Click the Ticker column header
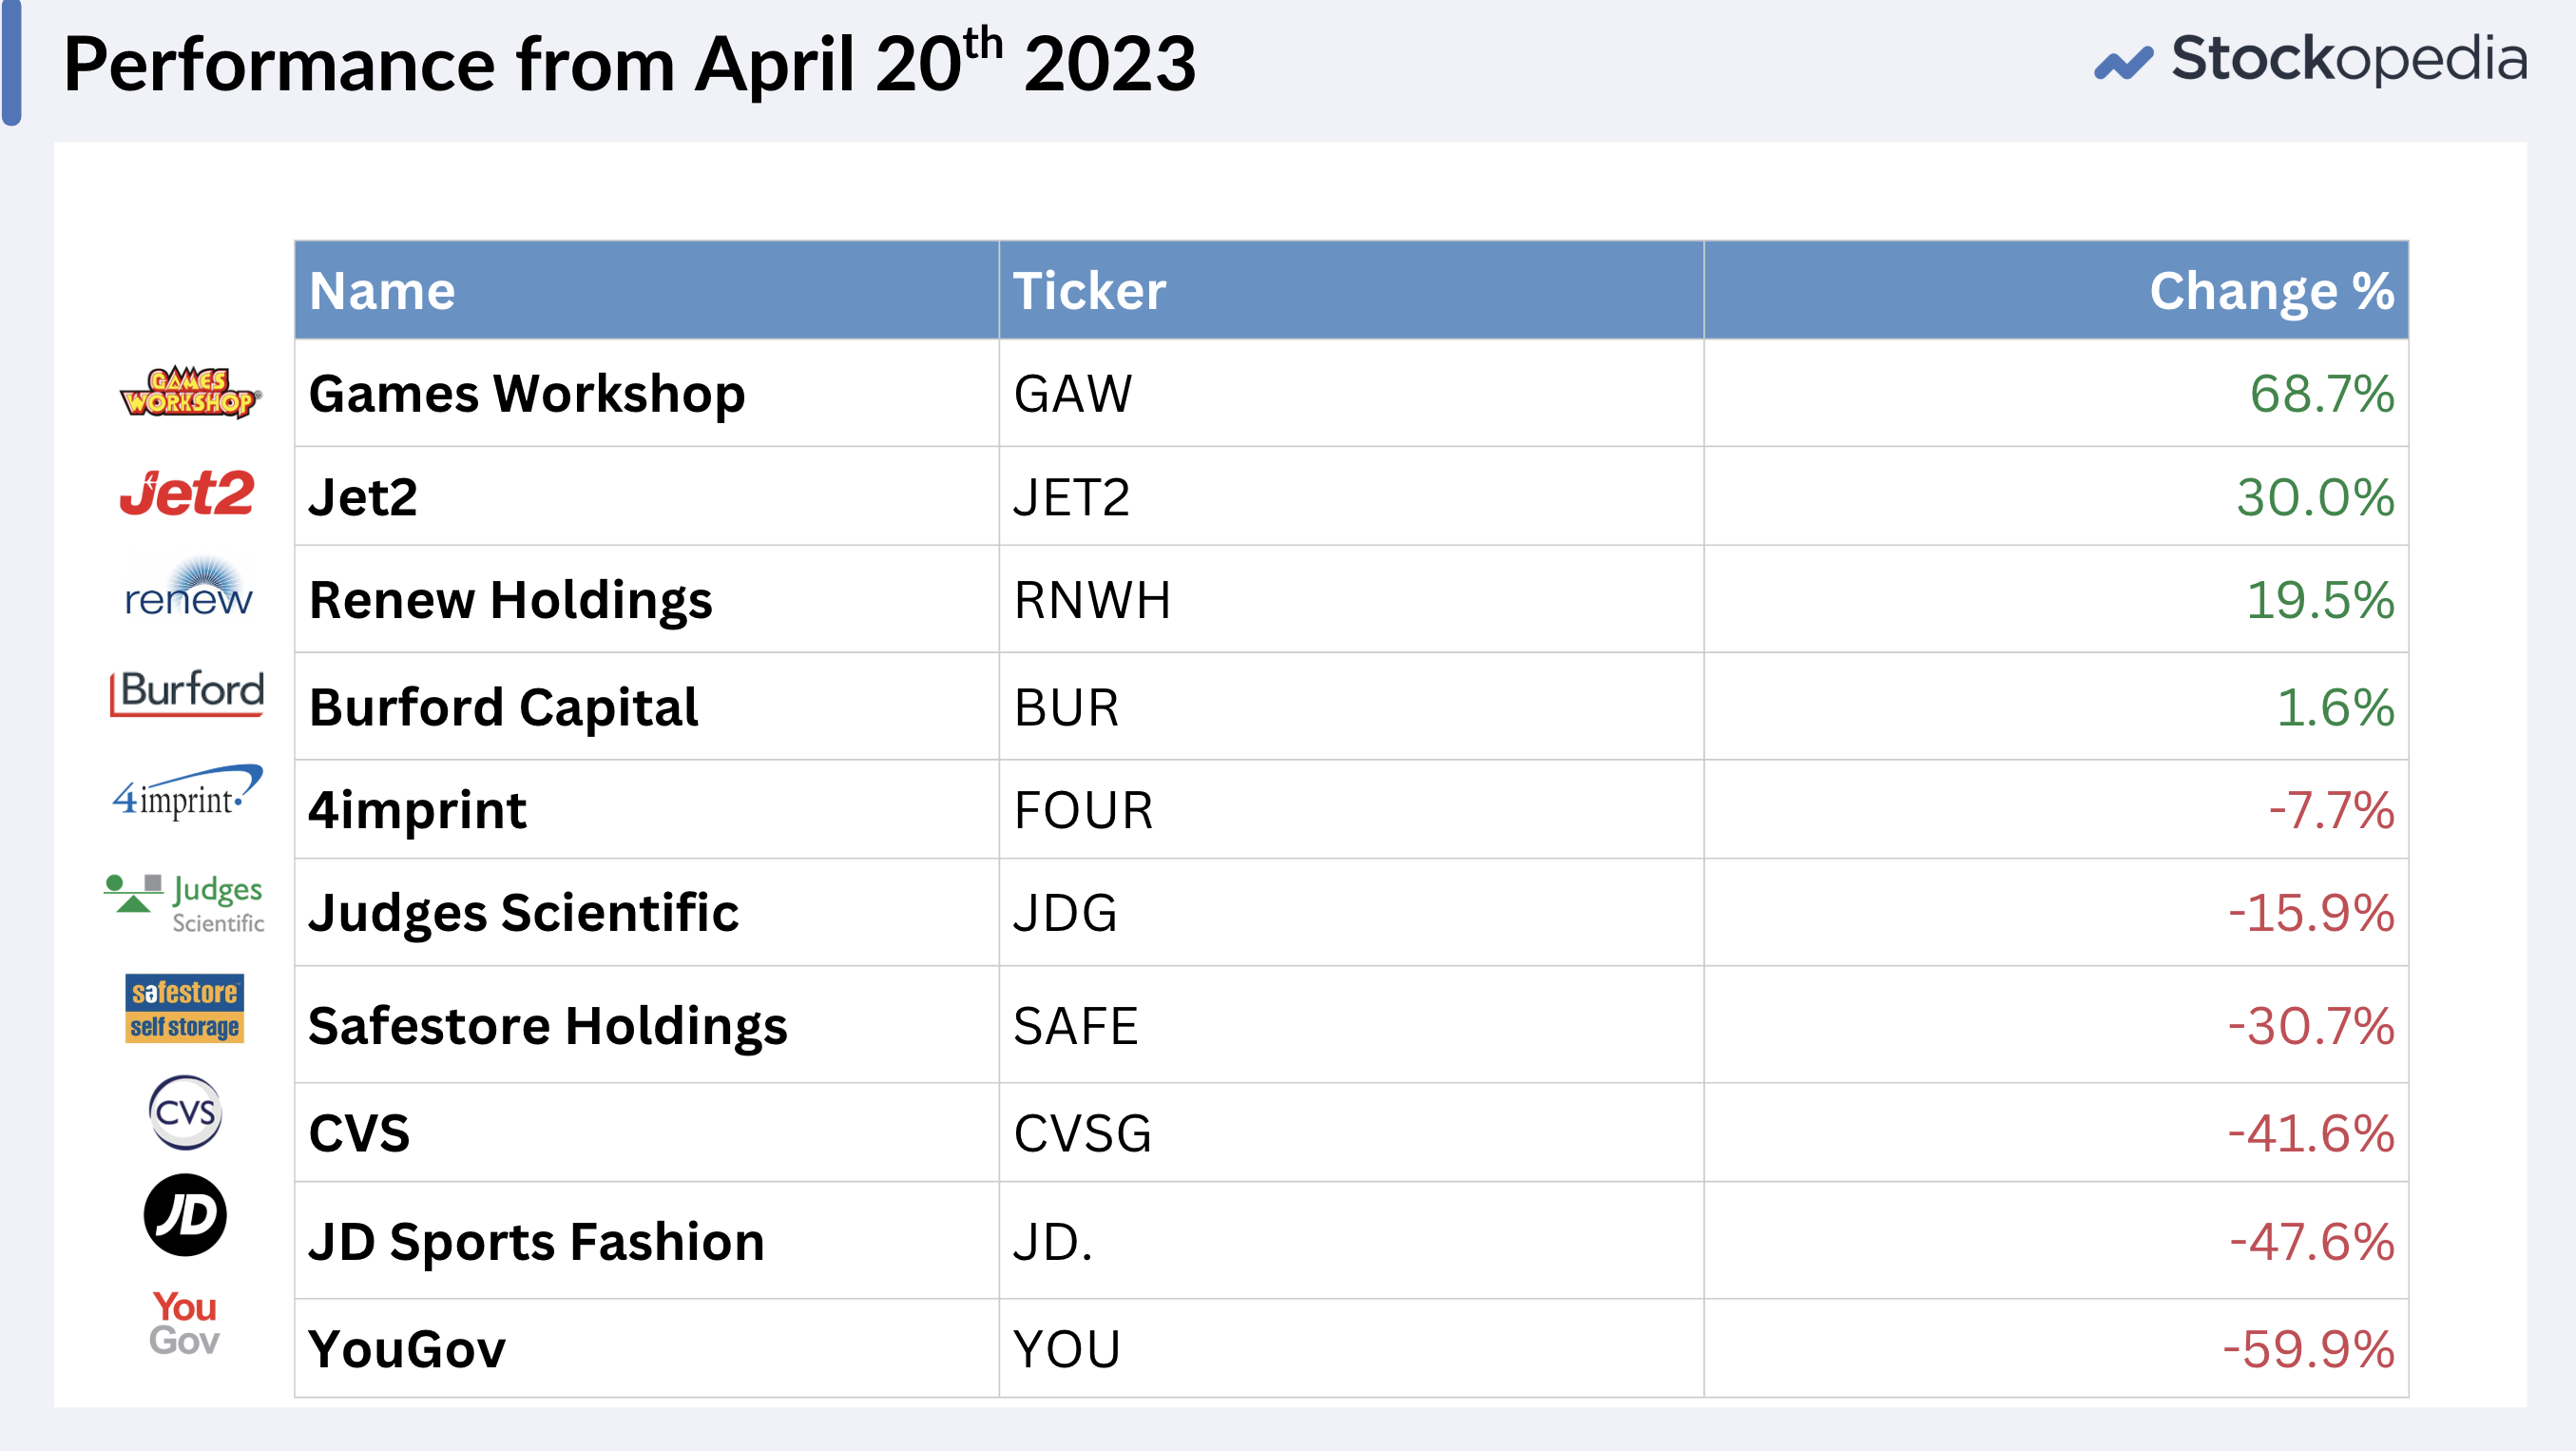The image size is (2576, 1451). click(x=1350, y=290)
